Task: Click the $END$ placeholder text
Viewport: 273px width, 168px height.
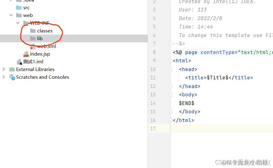Action: (186, 103)
